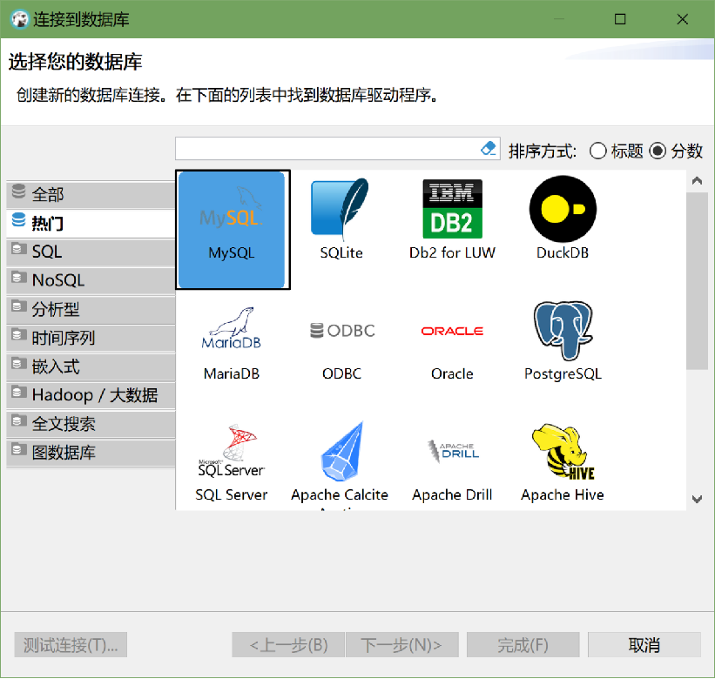Select 标题 sort option
This screenshot has width=715, height=679.
pos(599,150)
